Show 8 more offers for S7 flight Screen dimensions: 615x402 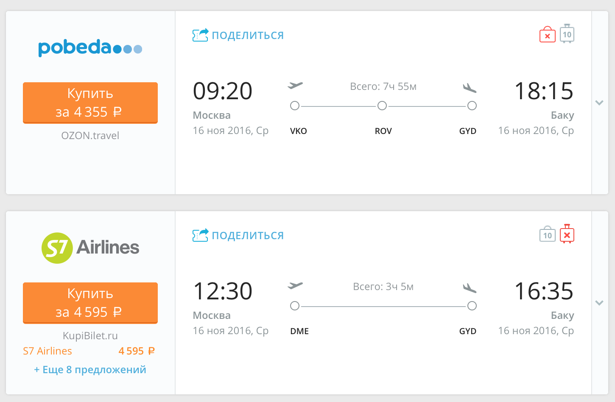click(90, 369)
